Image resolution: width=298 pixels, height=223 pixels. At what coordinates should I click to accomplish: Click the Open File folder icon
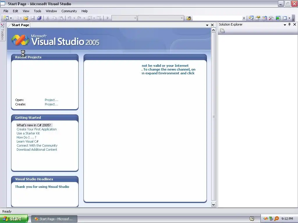pos(26,18)
